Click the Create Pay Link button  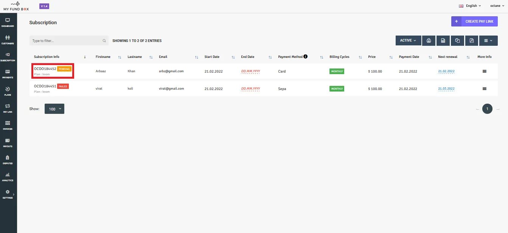(x=474, y=22)
